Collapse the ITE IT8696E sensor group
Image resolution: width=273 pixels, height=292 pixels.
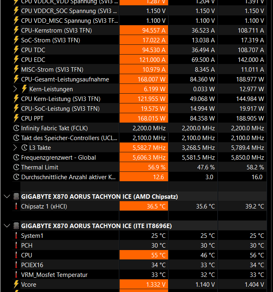[7, 226]
